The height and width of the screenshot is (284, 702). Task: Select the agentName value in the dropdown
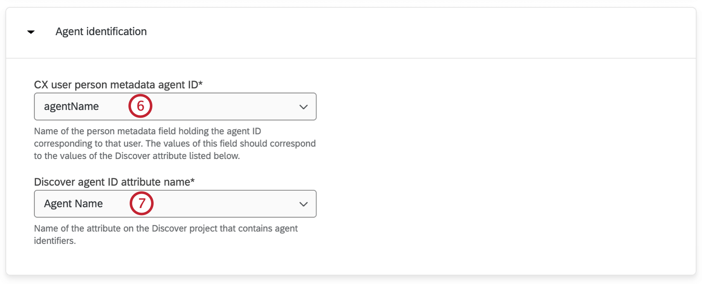(x=71, y=106)
